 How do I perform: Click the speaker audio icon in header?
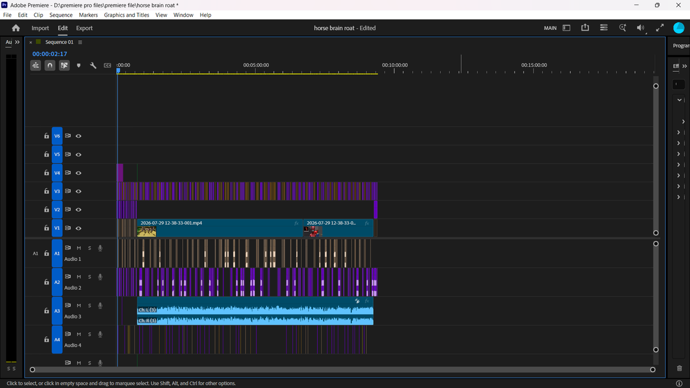tap(641, 28)
